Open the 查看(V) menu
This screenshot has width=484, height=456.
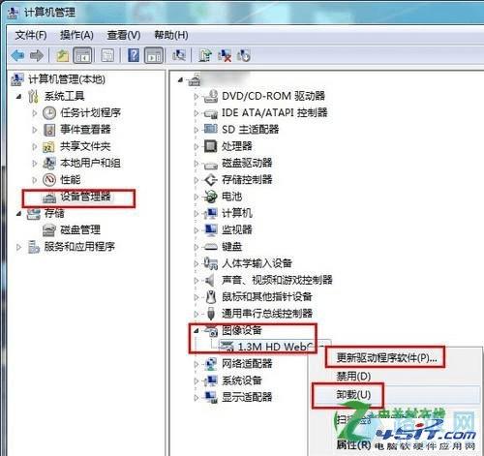pyautogui.click(x=124, y=35)
